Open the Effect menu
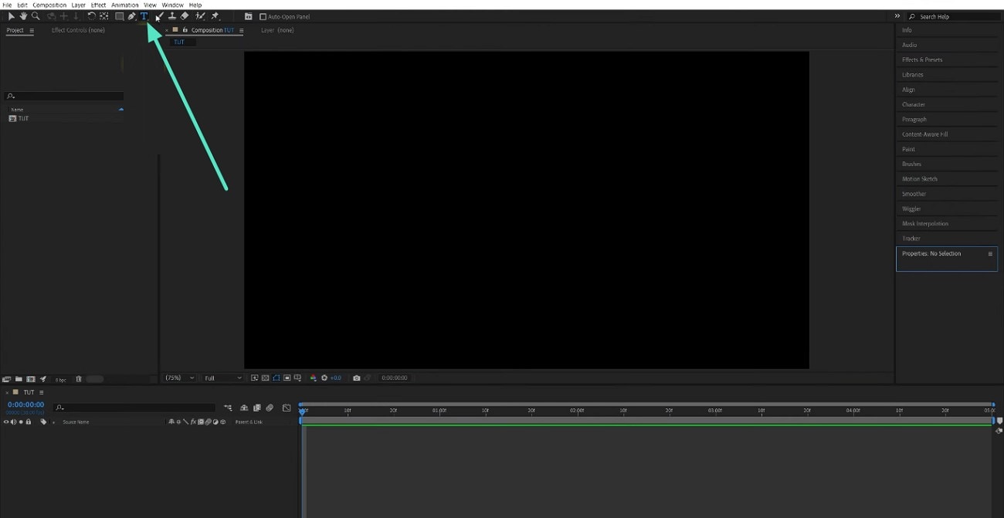The width and height of the screenshot is (1004, 518). point(99,5)
